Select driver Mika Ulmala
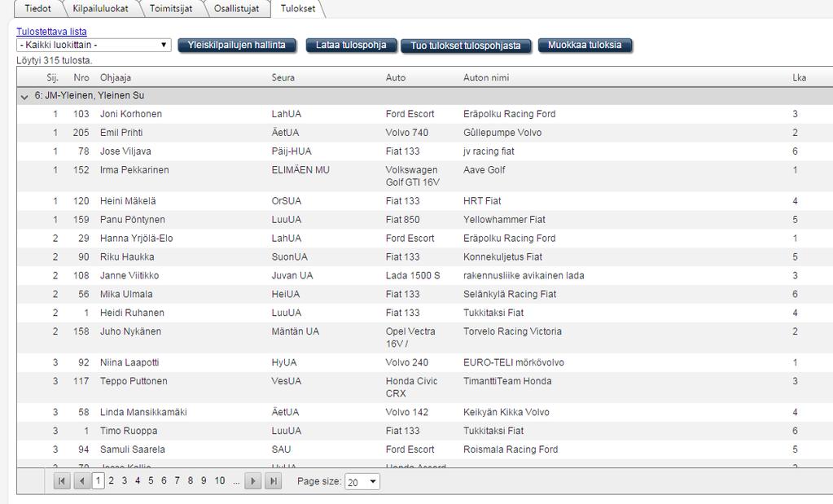The height and width of the screenshot is (504, 833). [126, 294]
